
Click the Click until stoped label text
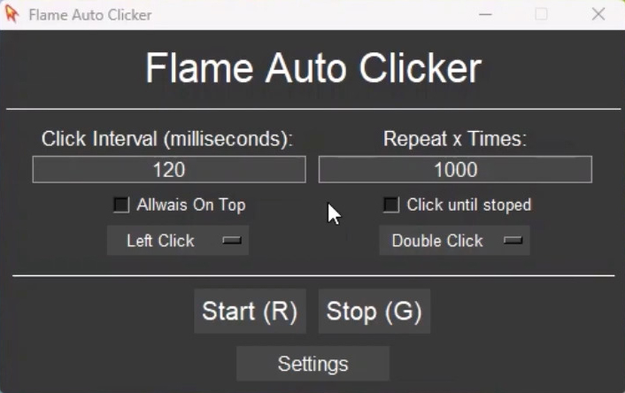pyautogui.click(x=469, y=204)
